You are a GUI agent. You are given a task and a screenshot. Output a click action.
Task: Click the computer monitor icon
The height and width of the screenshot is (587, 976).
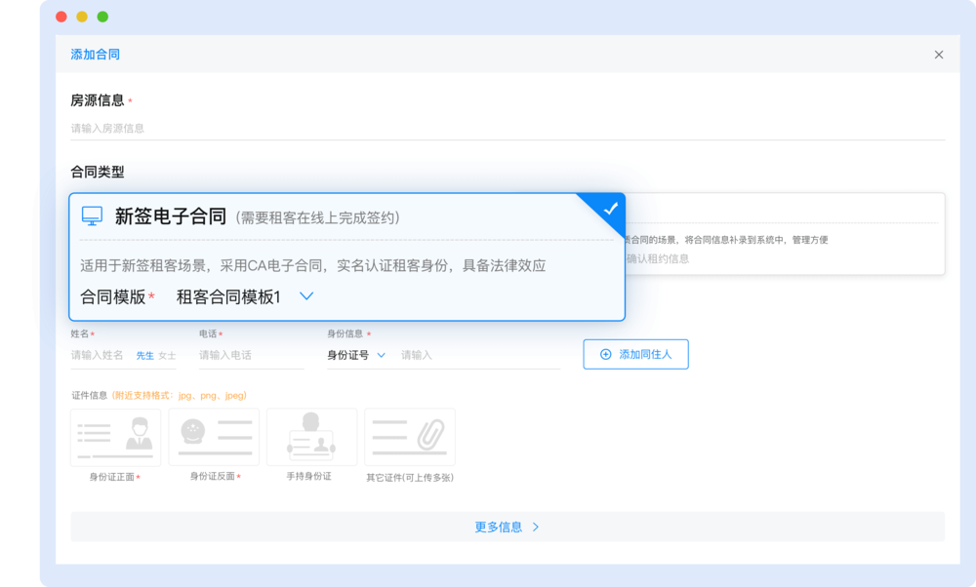pyautogui.click(x=92, y=215)
